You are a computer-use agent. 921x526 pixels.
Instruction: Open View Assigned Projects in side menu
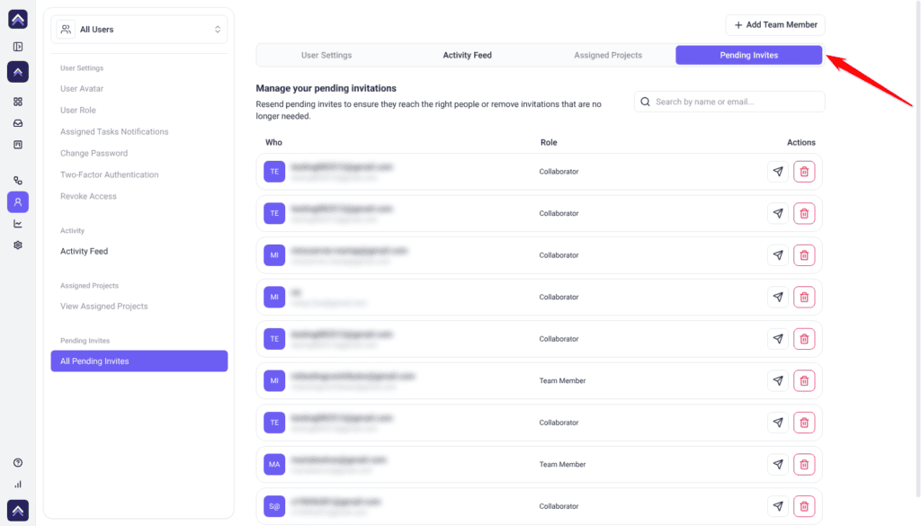(x=104, y=307)
